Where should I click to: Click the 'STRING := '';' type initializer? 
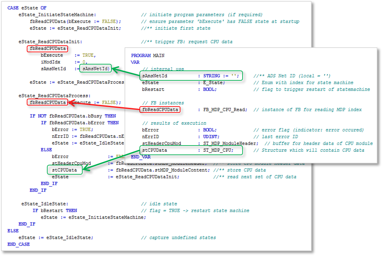[x=221, y=76]
